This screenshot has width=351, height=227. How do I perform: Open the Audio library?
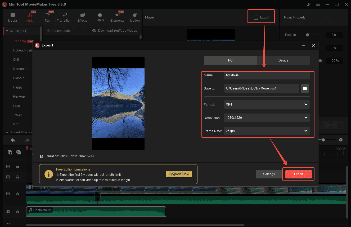[30, 17]
